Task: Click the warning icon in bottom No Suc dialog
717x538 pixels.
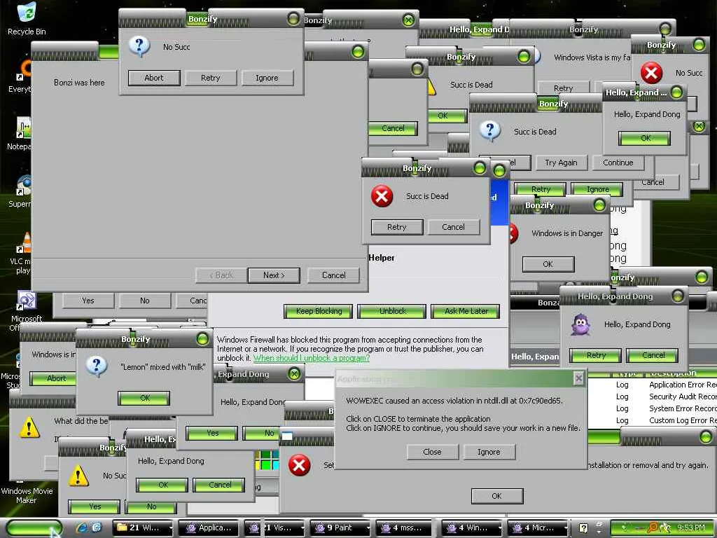Action: click(78, 476)
